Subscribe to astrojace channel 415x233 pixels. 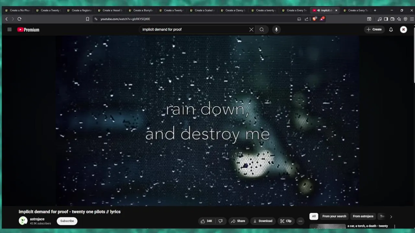pyautogui.click(x=67, y=221)
